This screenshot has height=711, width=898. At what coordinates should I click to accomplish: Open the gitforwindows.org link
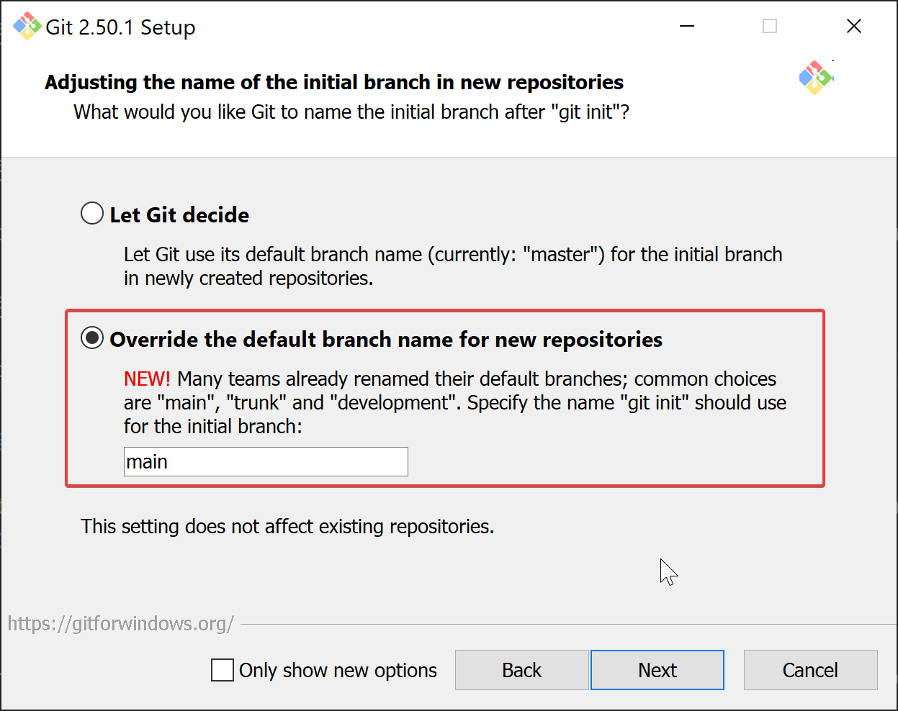click(121, 623)
